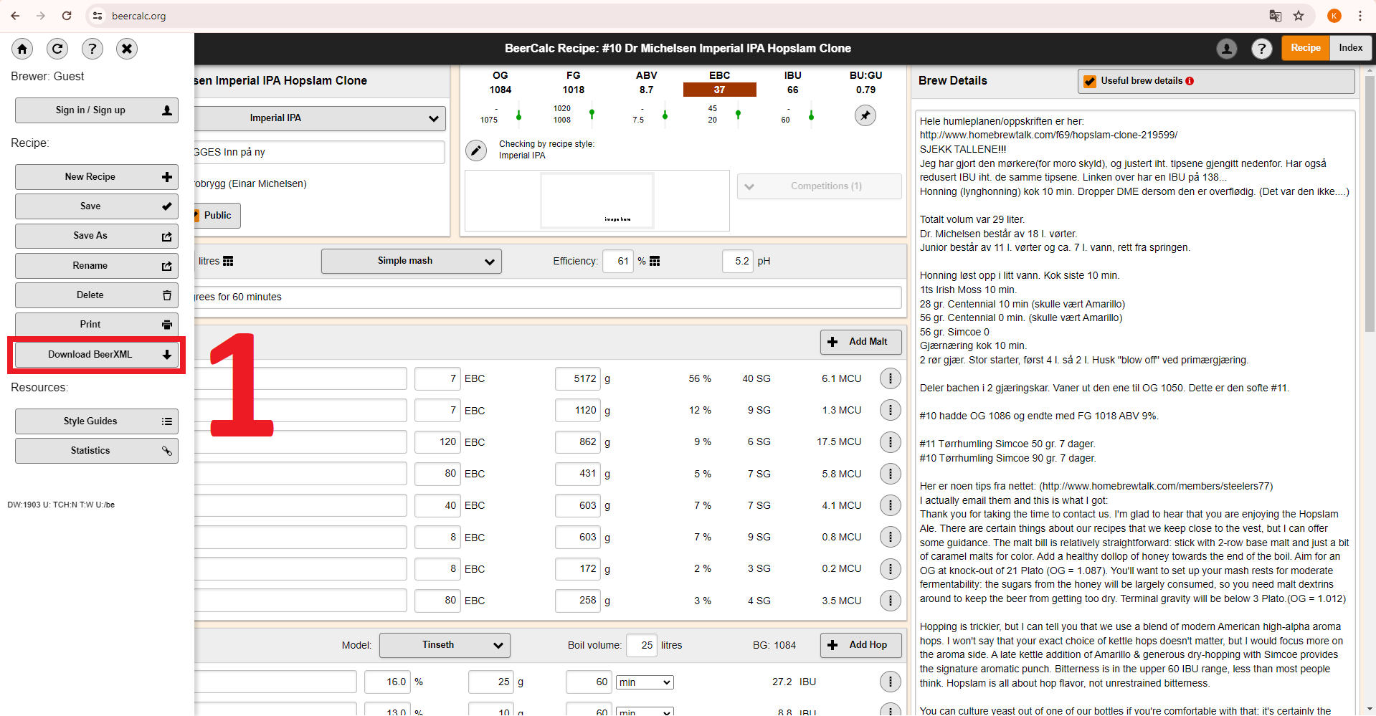The height and width of the screenshot is (716, 1376).
Task: Toggle the Public recipe checkbox
Action: point(196,216)
